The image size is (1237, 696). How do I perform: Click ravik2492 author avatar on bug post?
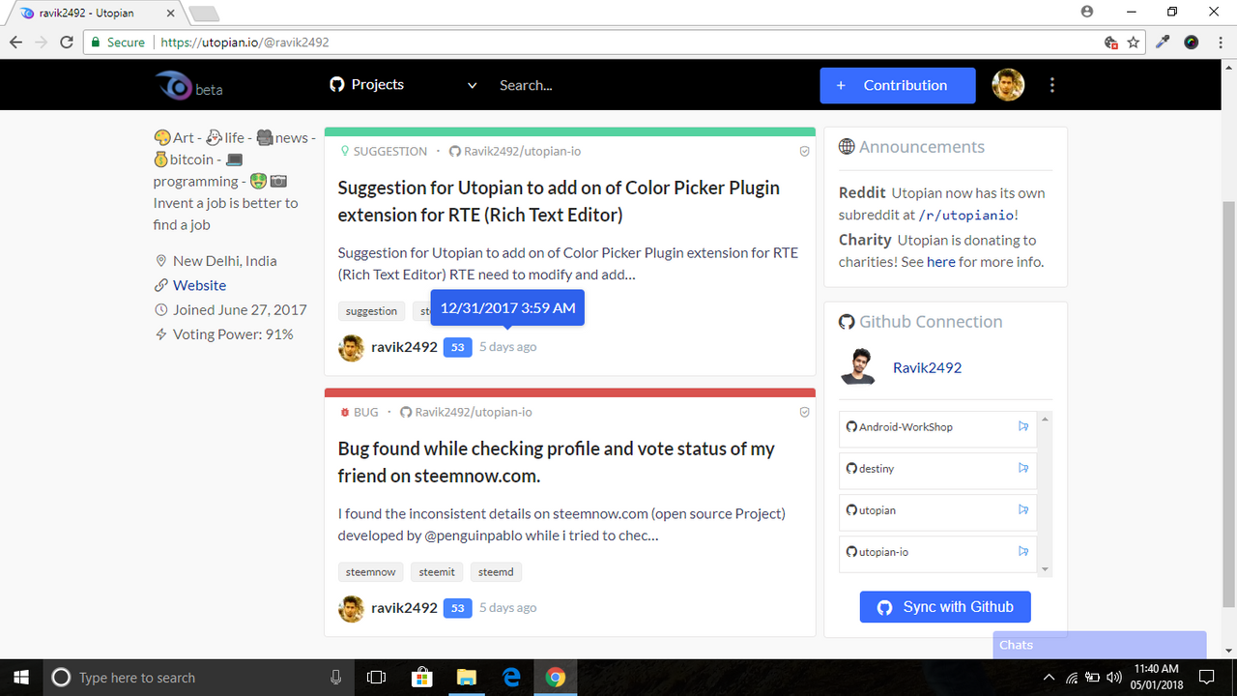[352, 608]
